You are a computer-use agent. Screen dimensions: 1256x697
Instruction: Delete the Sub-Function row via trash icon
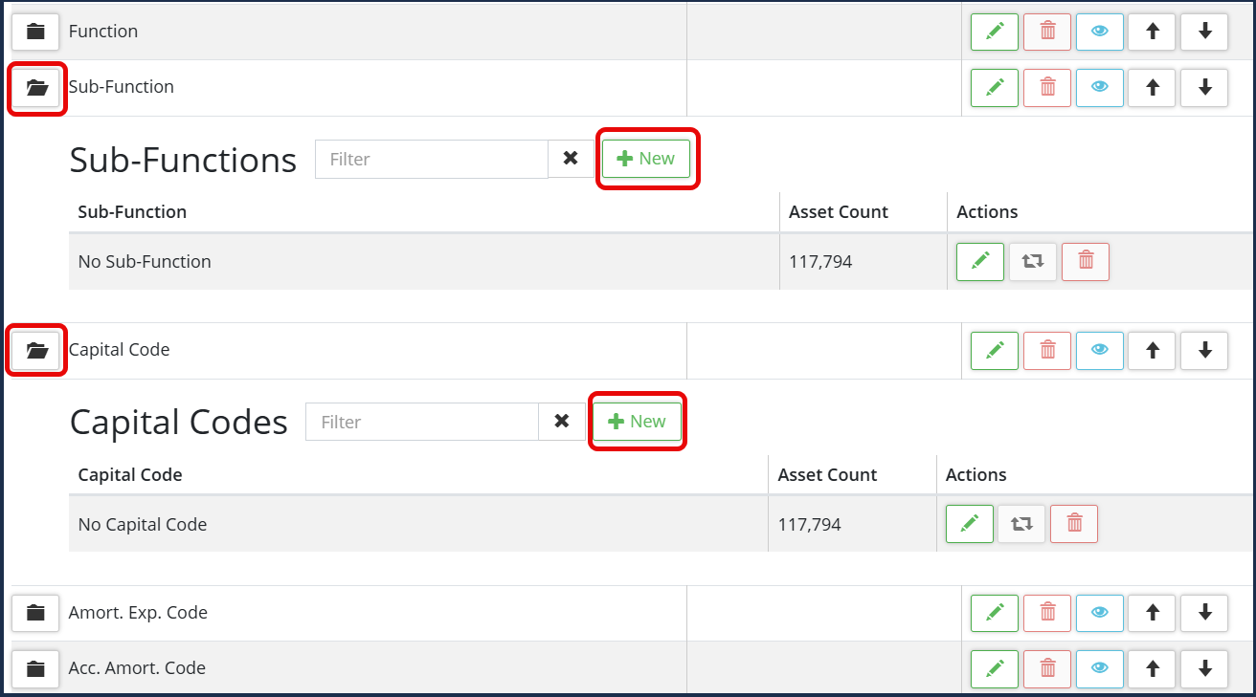point(1047,87)
